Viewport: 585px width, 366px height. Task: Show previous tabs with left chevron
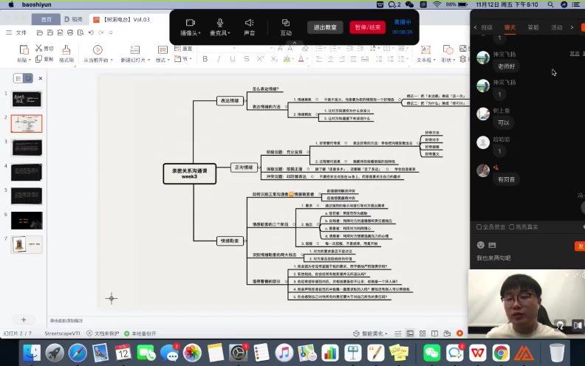(x=475, y=27)
